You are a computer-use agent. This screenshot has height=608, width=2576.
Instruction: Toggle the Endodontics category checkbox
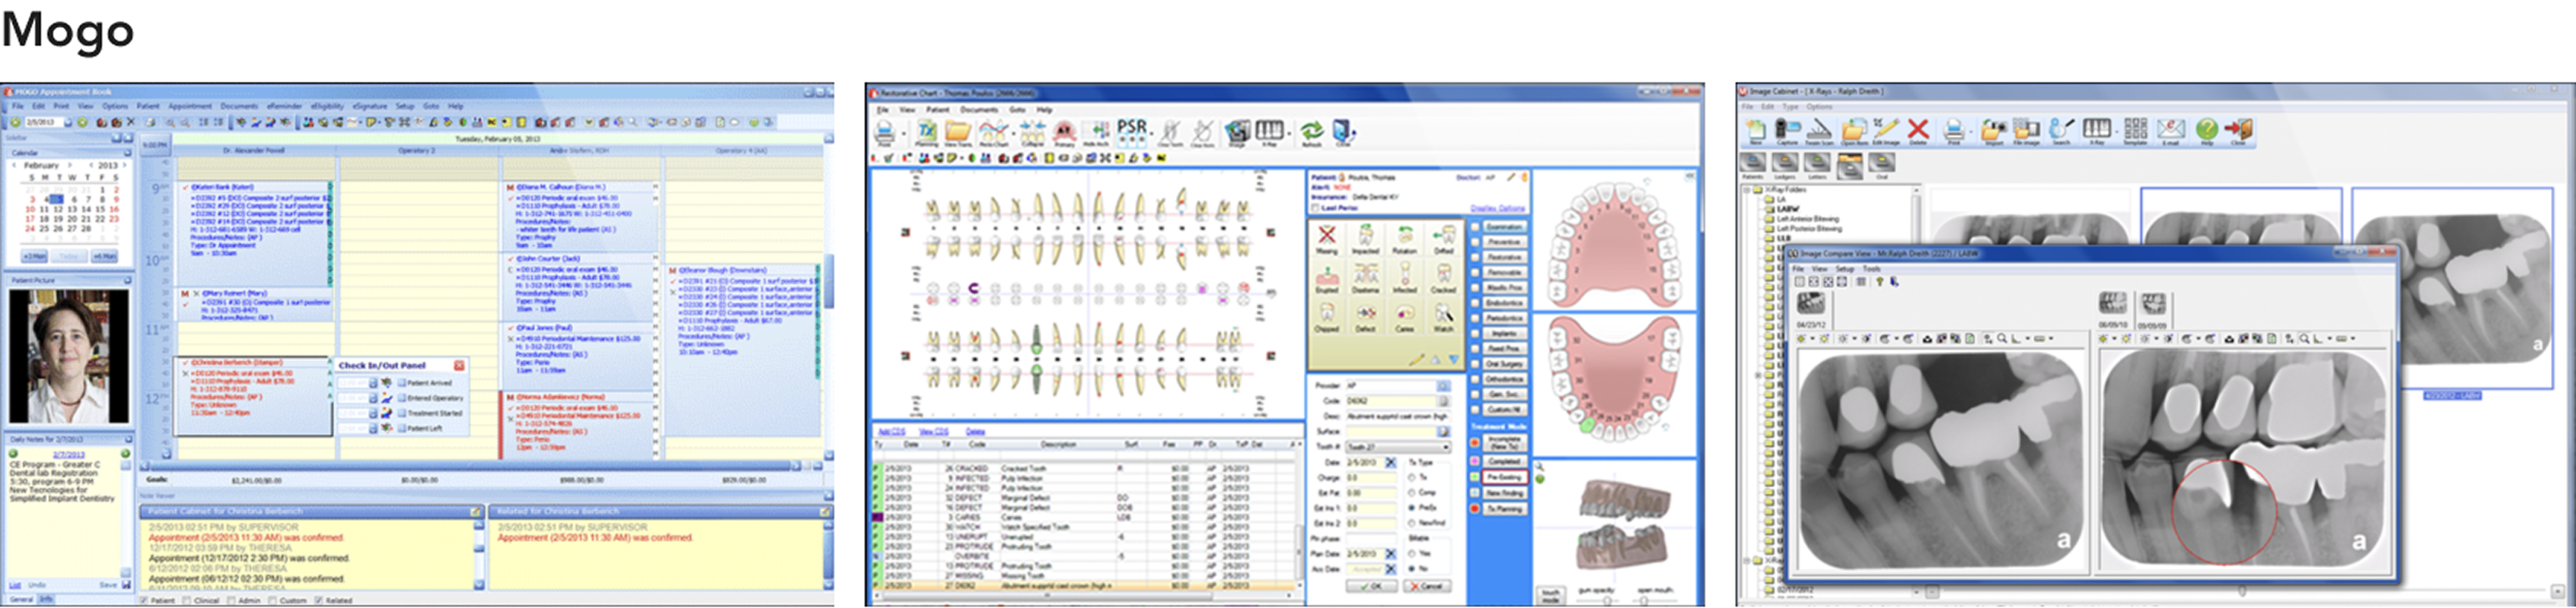1475,302
